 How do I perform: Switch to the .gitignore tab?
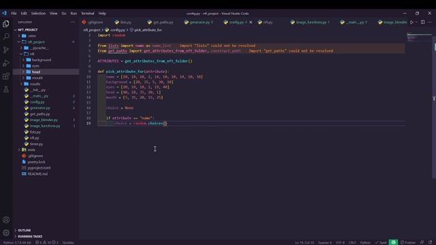[x=93, y=22]
